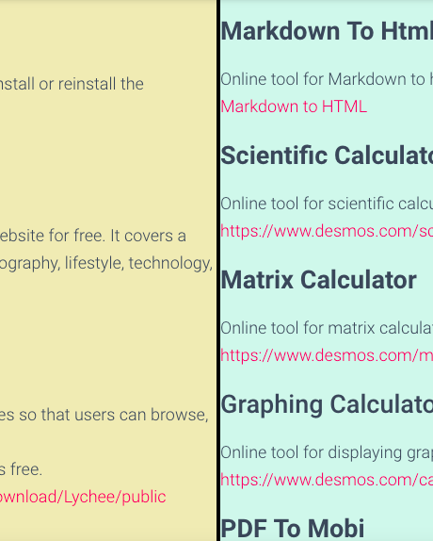The width and height of the screenshot is (433, 541).
Task: Click the Graphing Calculator heading
Action: pyautogui.click(x=327, y=404)
